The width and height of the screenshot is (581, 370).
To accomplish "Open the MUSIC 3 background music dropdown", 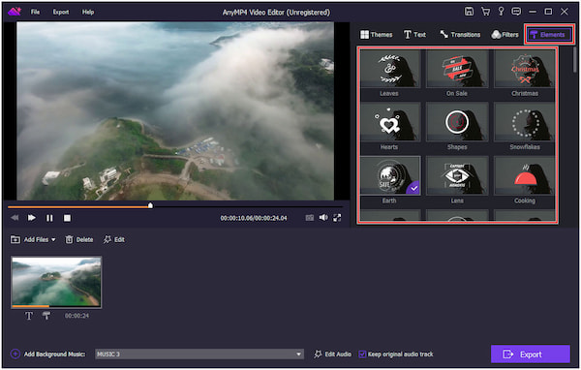I will tap(199, 355).
